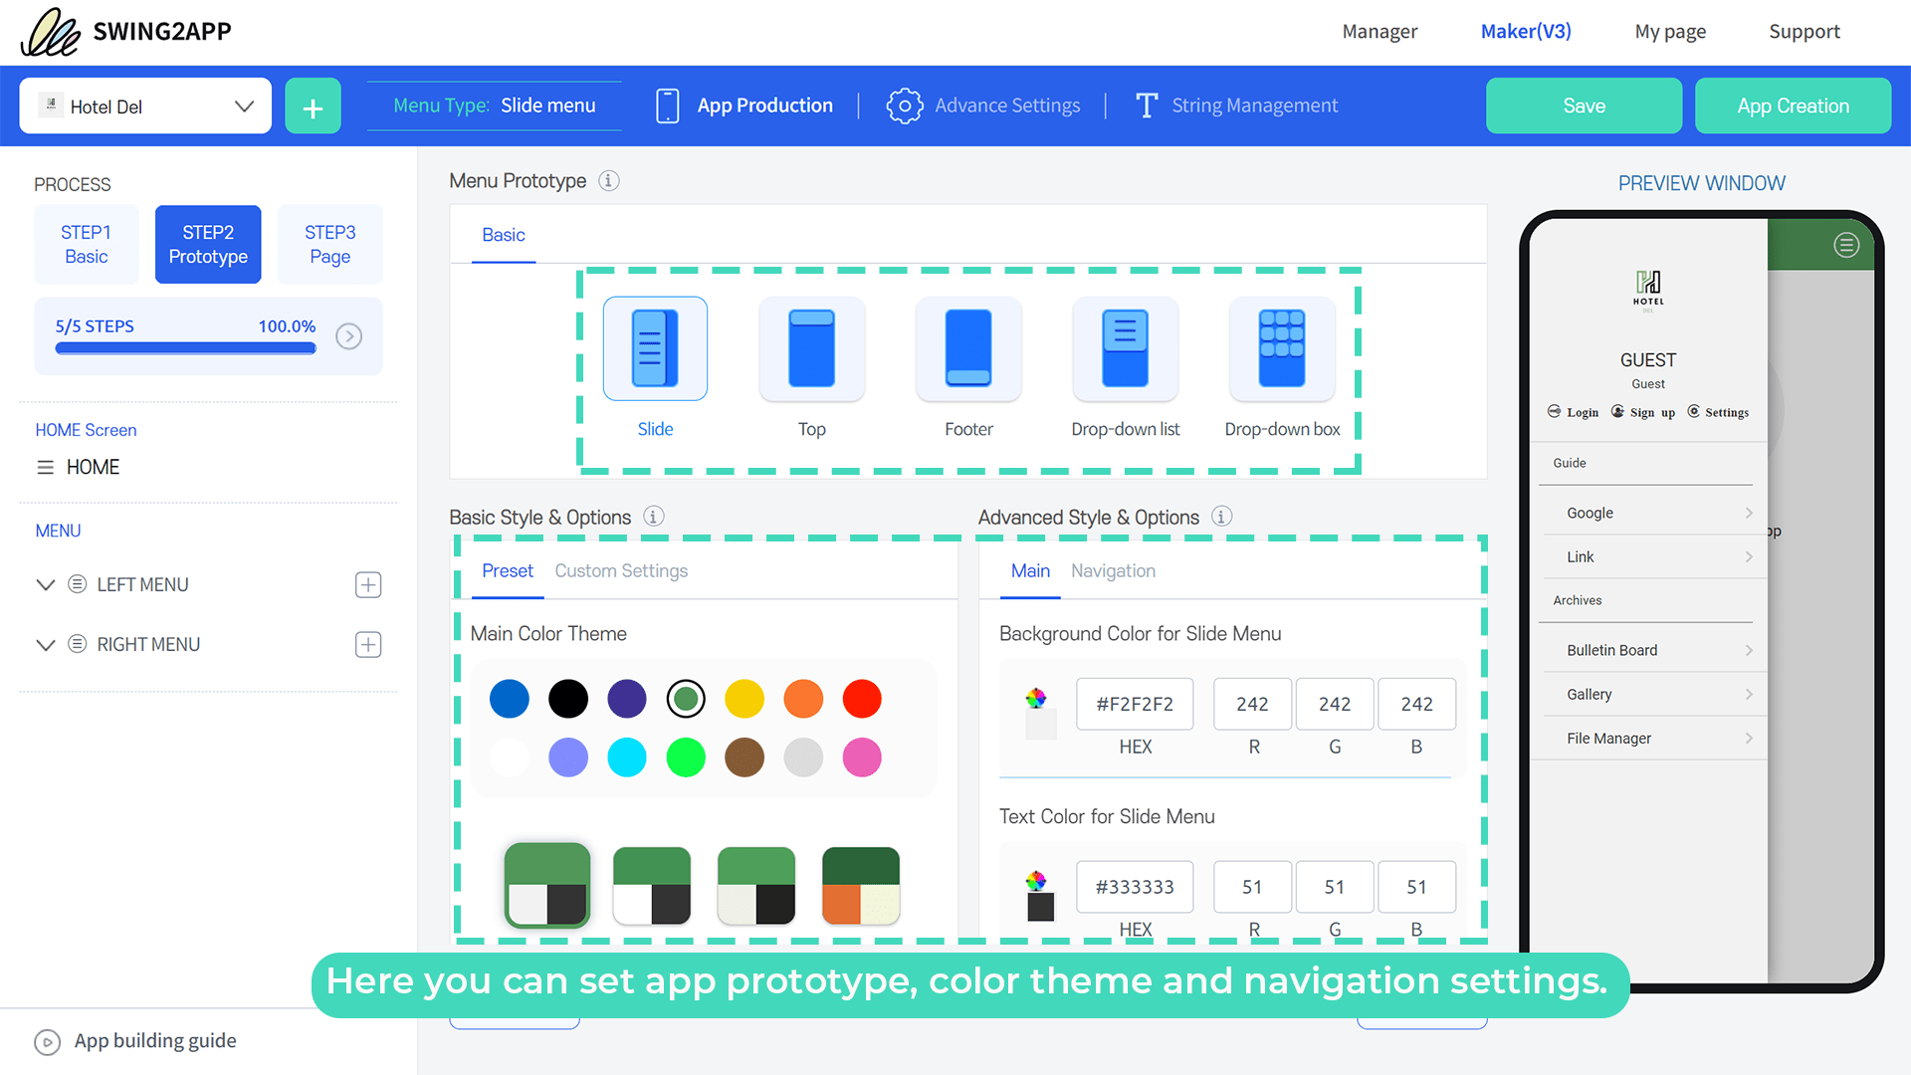The image size is (1911, 1075).
Task: Select the Drop-down box prototype icon
Action: [1282, 348]
